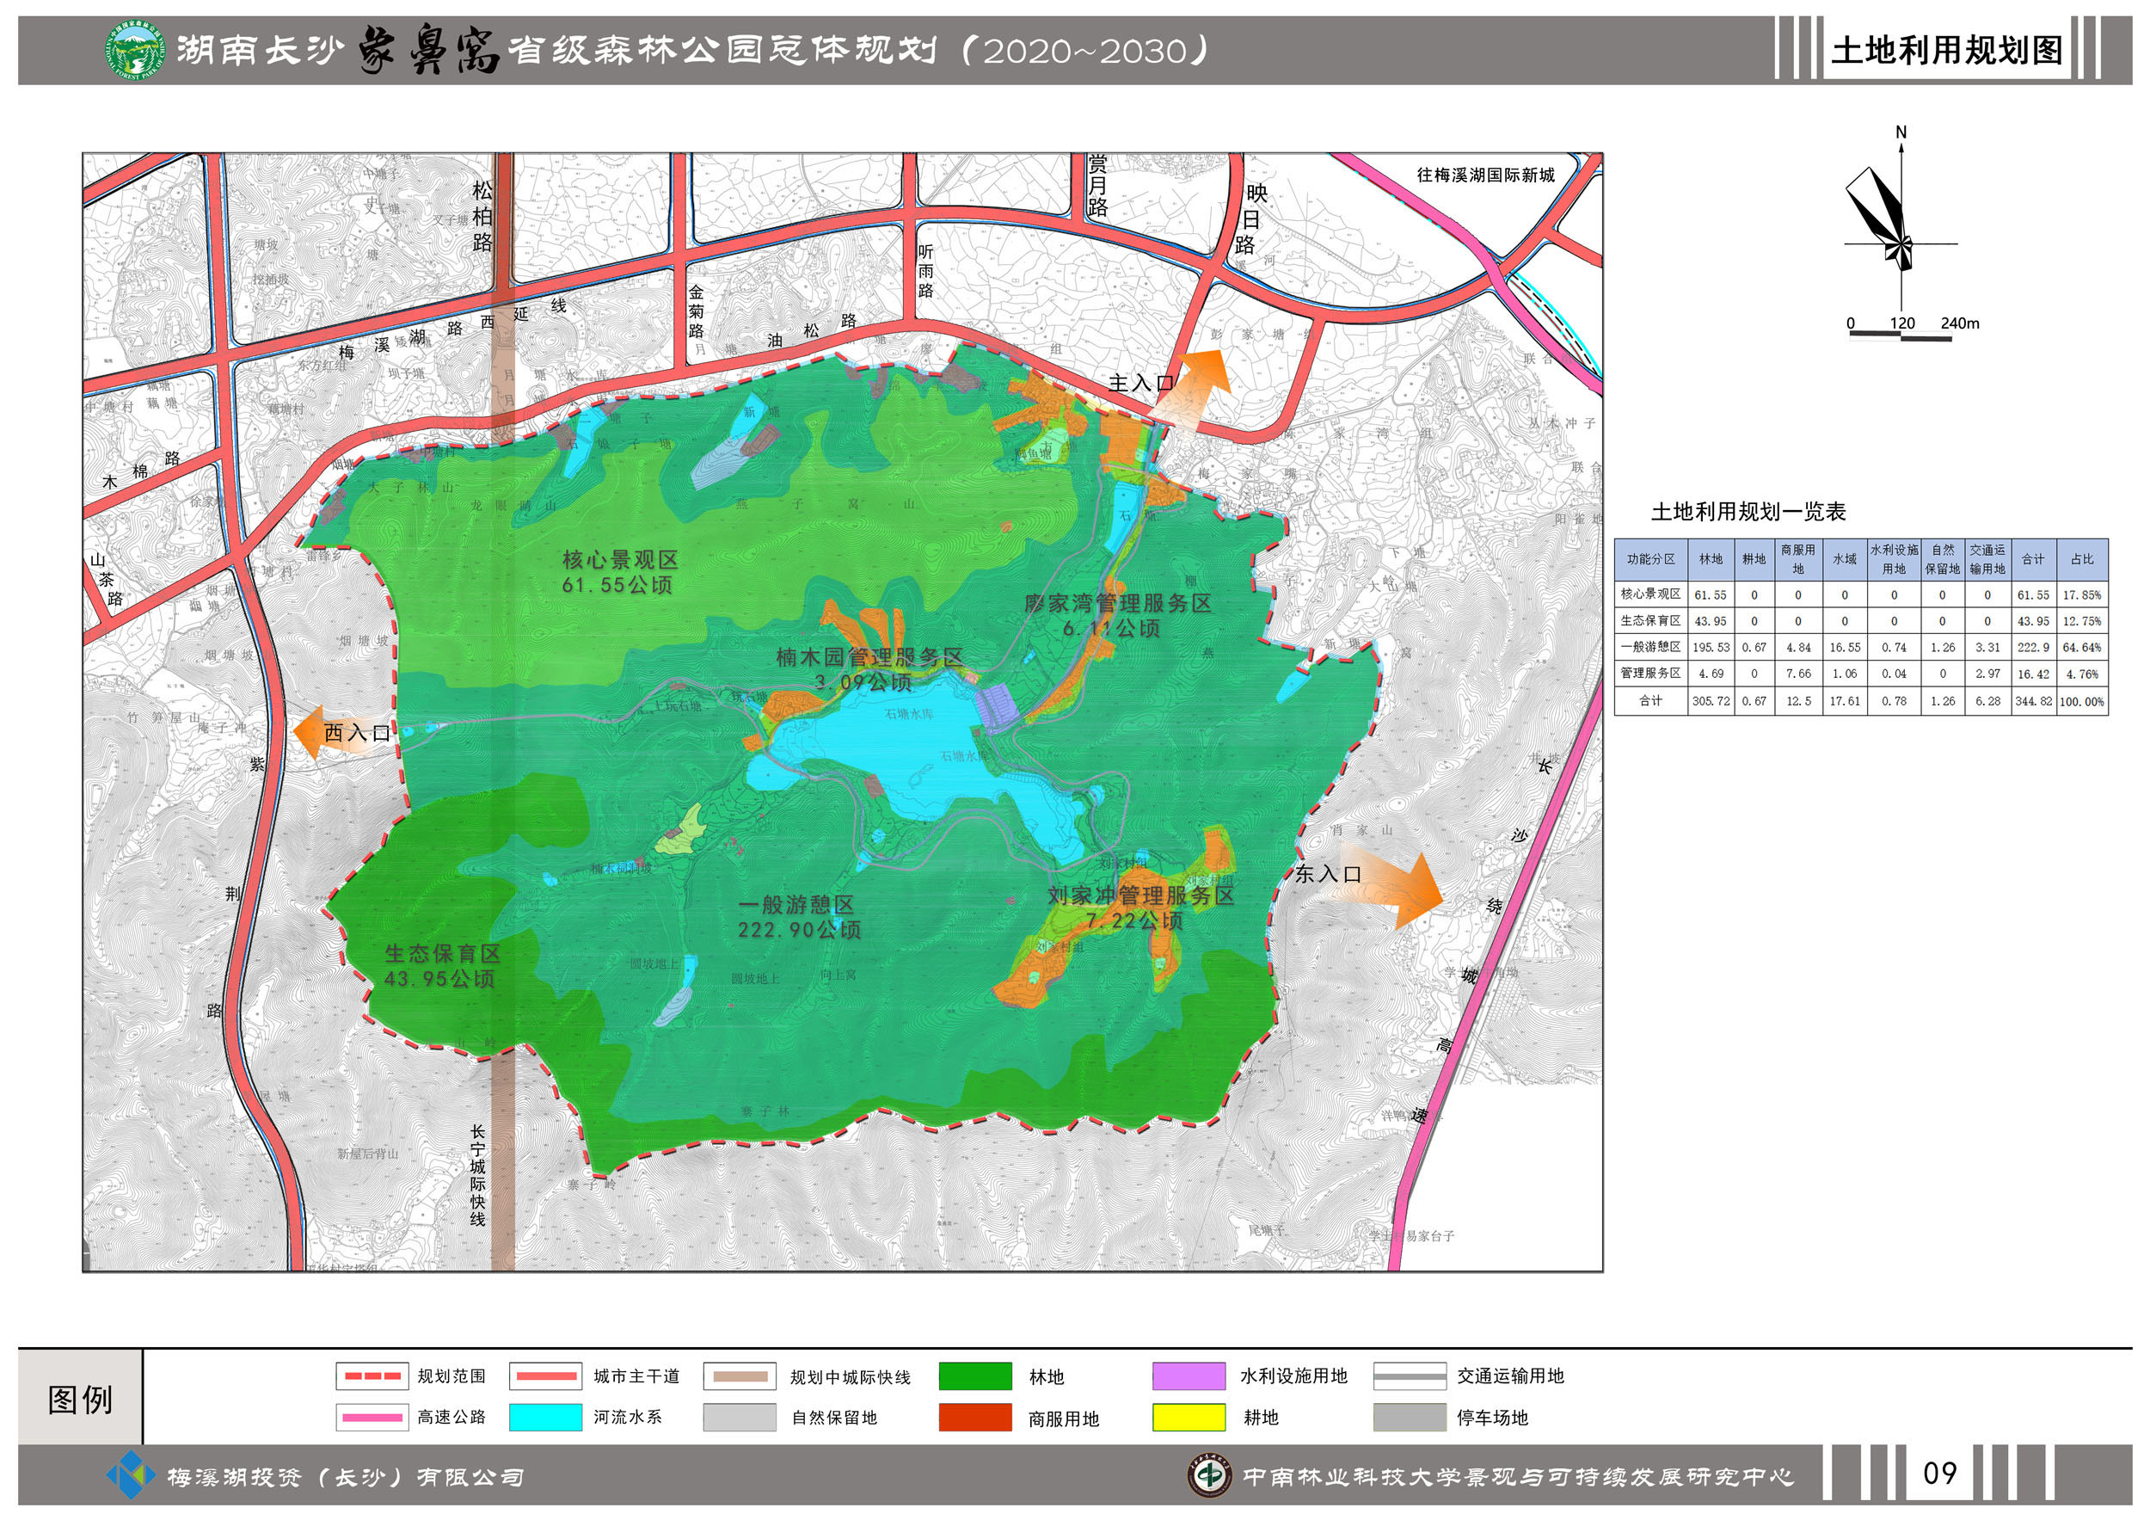Click the 往梅溪湖国际新城 label
Screen dimensions: 2150x1520
coord(1485,175)
